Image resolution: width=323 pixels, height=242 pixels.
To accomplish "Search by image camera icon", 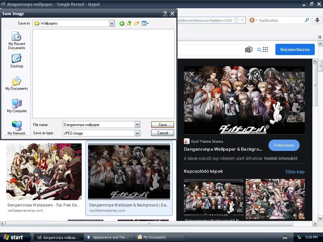I will pos(249,49).
